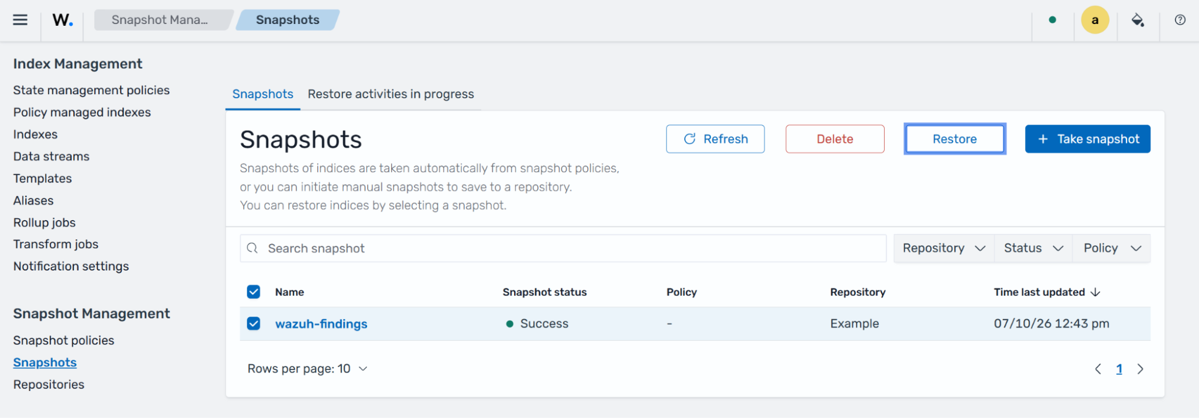
Task: Open Rollup jobs in sidebar
Action: click(x=44, y=222)
